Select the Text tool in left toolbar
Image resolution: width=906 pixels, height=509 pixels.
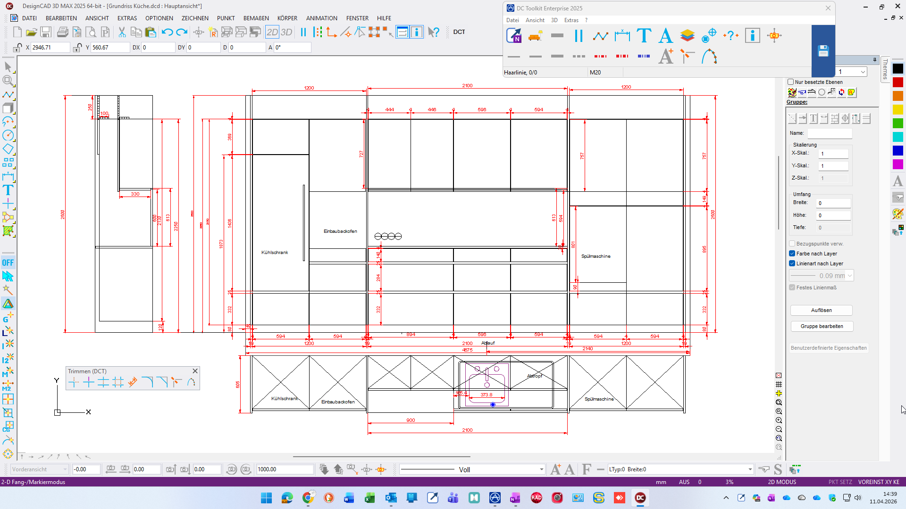coord(8,190)
